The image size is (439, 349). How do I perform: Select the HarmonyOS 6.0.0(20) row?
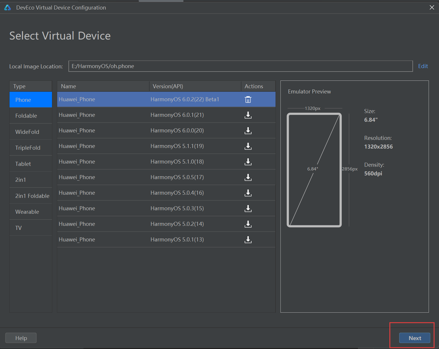(166, 131)
